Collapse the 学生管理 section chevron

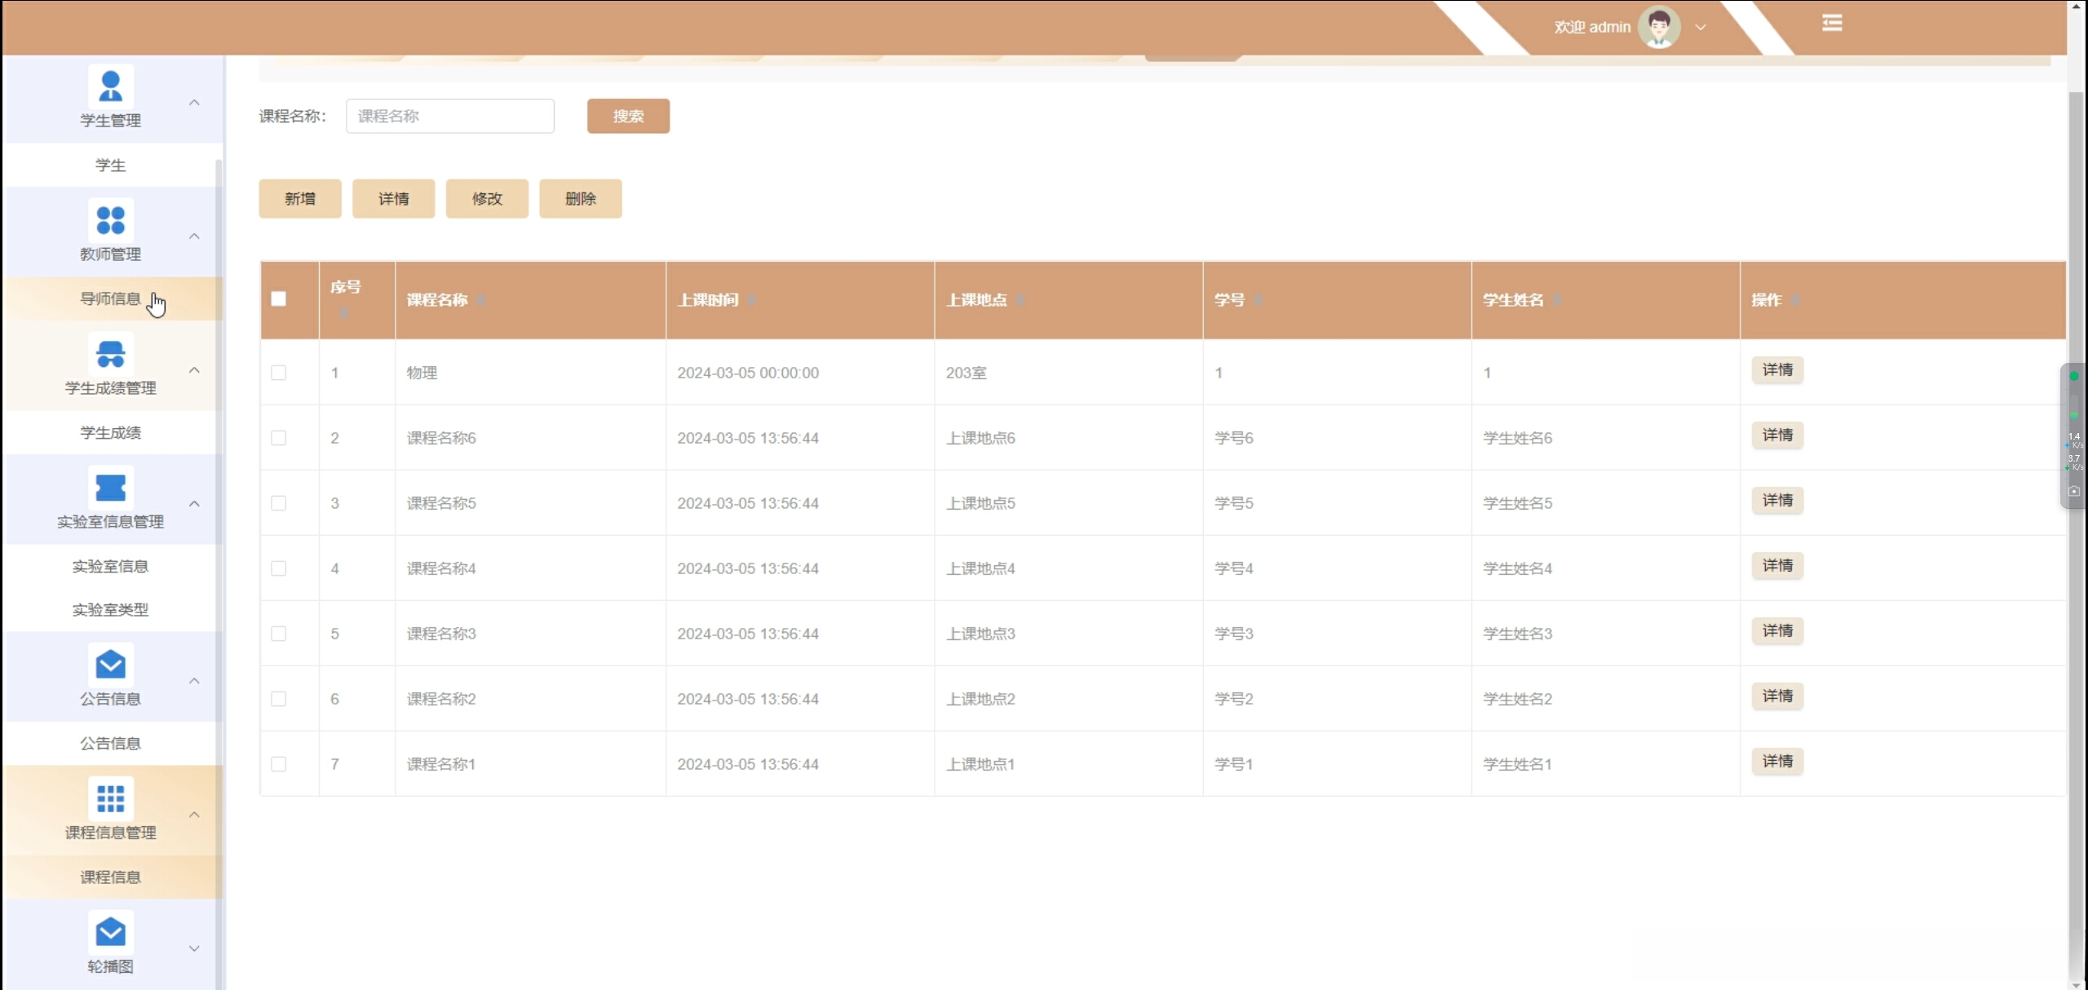point(194,103)
